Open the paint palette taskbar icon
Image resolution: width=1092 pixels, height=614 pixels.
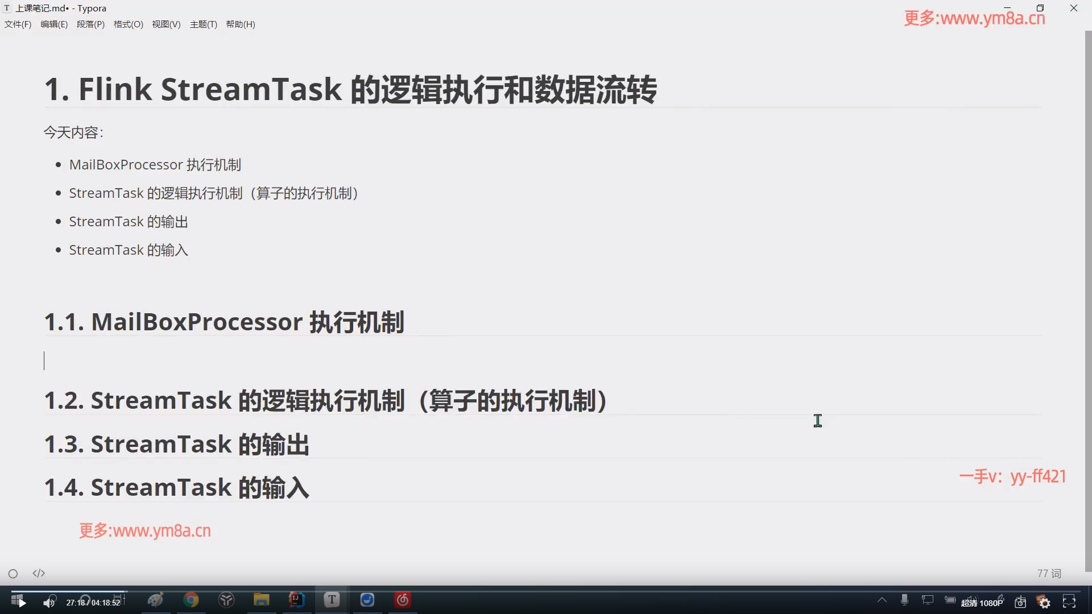pyautogui.click(x=155, y=600)
